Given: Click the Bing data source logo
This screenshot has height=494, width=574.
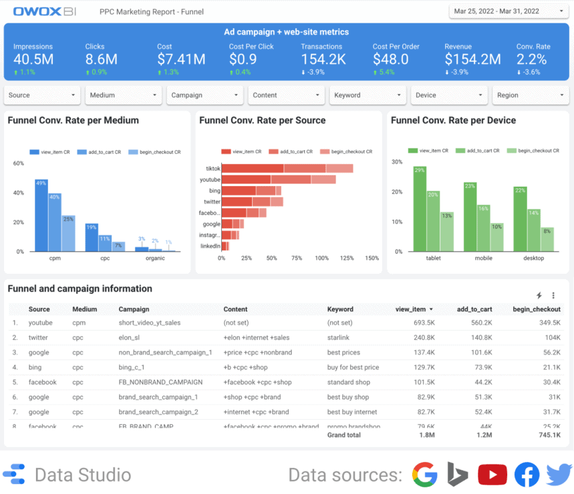Looking at the screenshot, I should point(458,475).
